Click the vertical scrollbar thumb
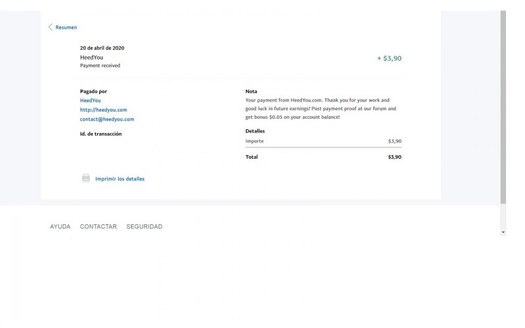Screen dimensions: 525x328 503,105
